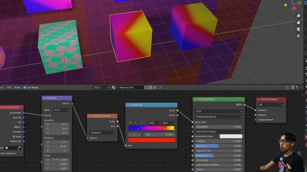Click the node snapping icon in header
This screenshot has width=307, height=172.
293,87
